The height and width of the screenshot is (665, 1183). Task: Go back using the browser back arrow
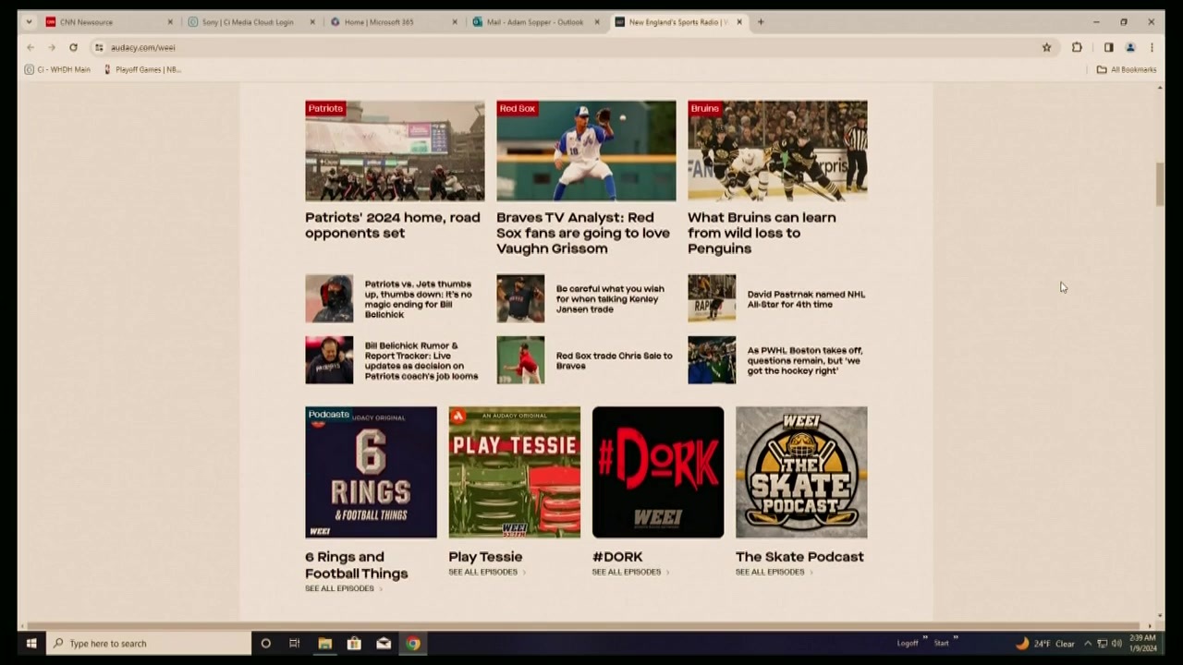pos(30,47)
